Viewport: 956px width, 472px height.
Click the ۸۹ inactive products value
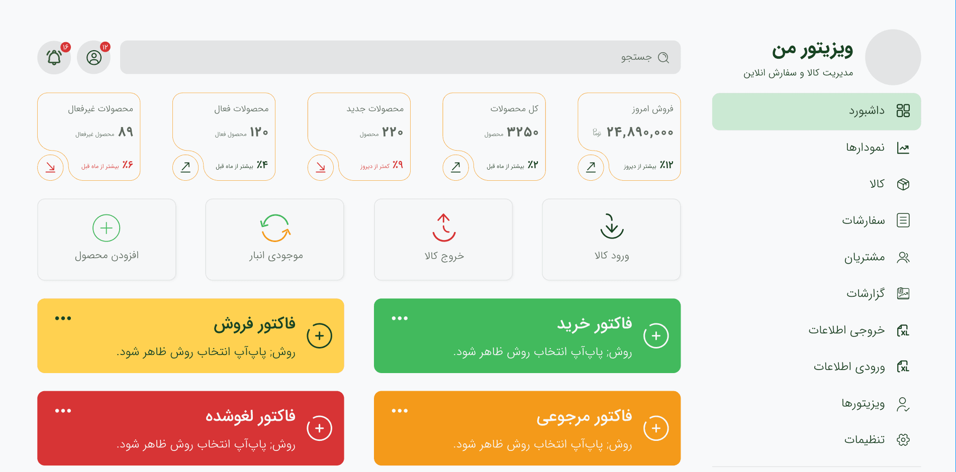[x=126, y=132]
